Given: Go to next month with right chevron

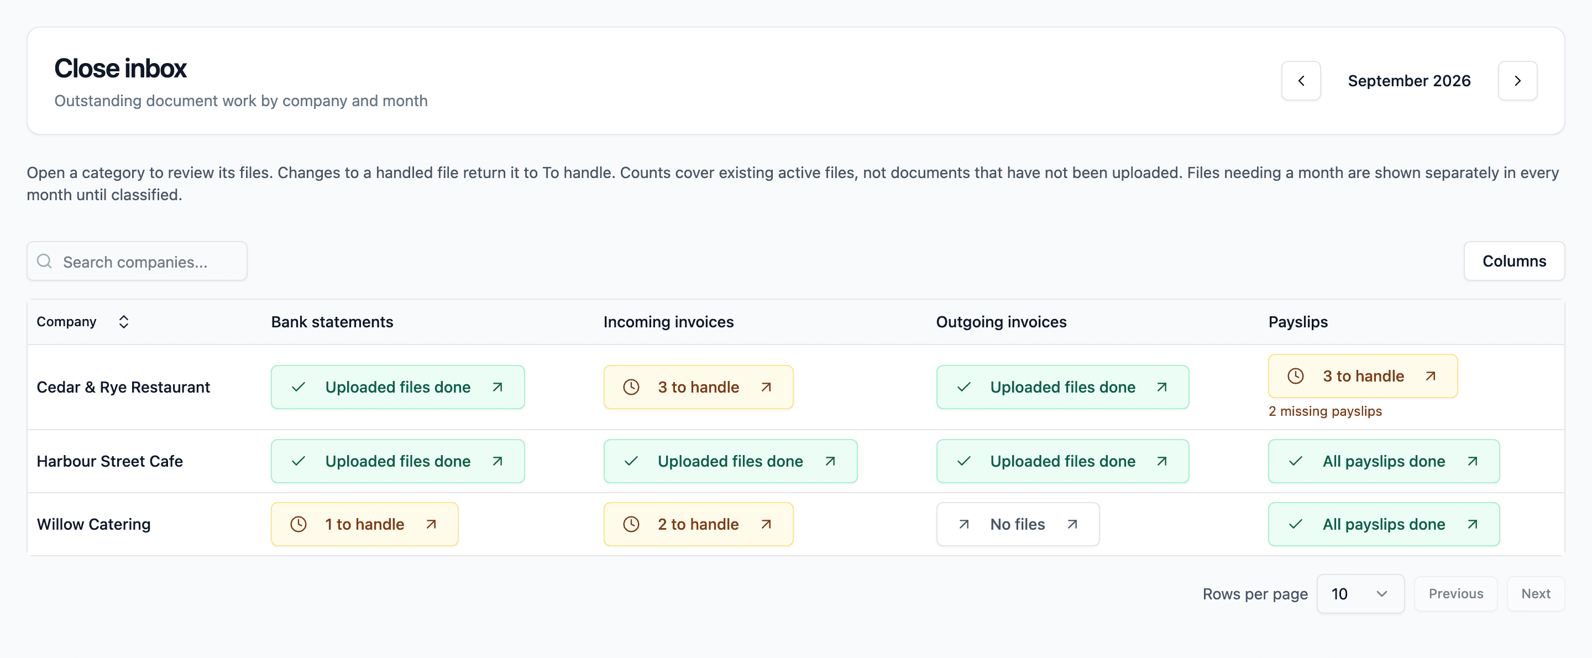Looking at the screenshot, I should point(1517,80).
